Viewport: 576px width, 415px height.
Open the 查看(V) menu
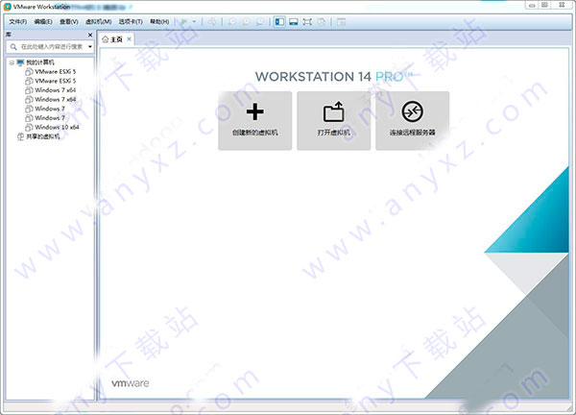[x=69, y=22]
